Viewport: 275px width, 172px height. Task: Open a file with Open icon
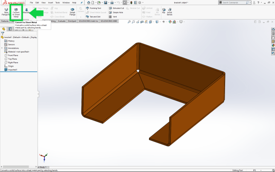[99, 3]
